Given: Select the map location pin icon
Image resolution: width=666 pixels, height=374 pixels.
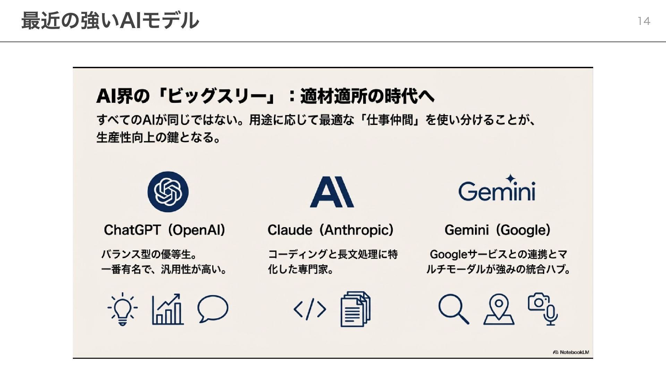Looking at the screenshot, I should point(498,309).
